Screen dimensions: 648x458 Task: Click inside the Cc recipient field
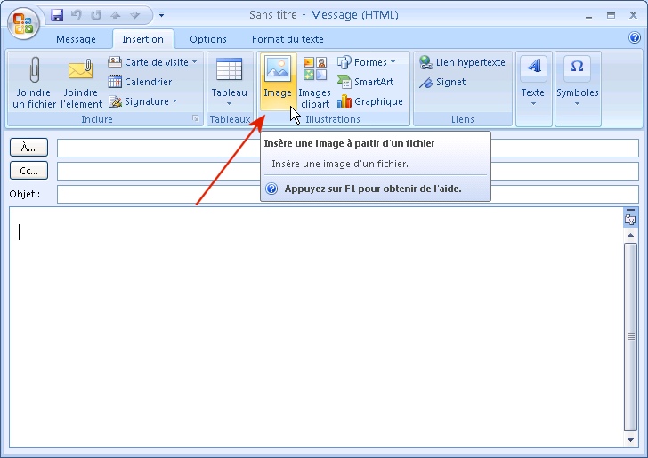(x=348, y=171)
